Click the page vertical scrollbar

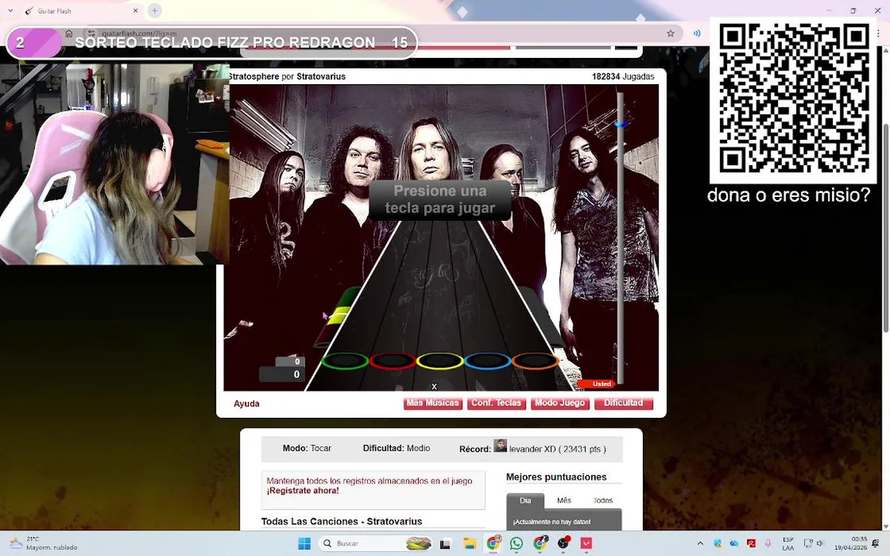tap(885, 227)
